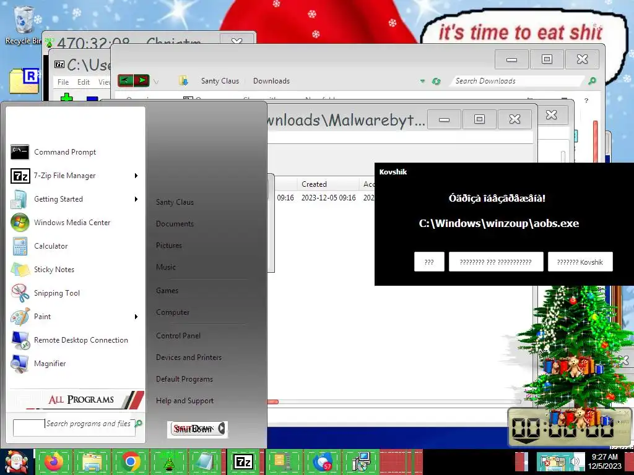
Task: Go forward in Downloads window
Action: (142, 81)
